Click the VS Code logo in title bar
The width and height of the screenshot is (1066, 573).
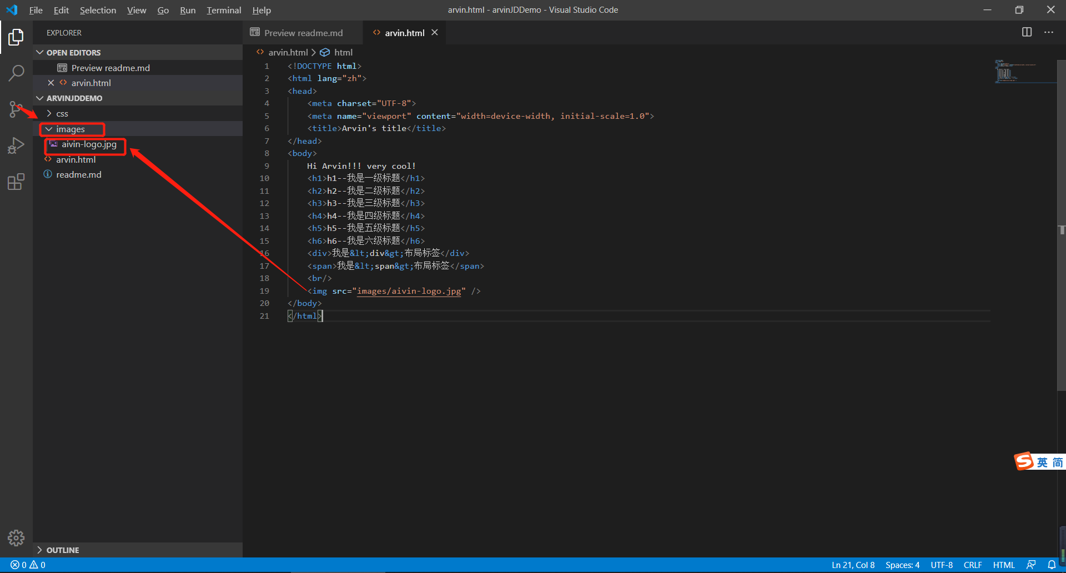(12, 10)
